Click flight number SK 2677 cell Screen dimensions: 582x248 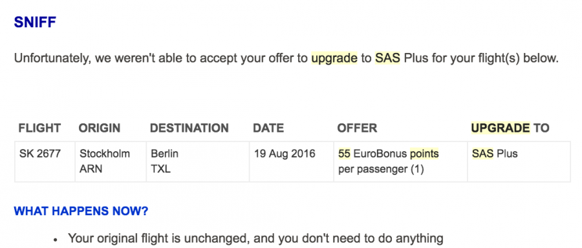(45, 161)
